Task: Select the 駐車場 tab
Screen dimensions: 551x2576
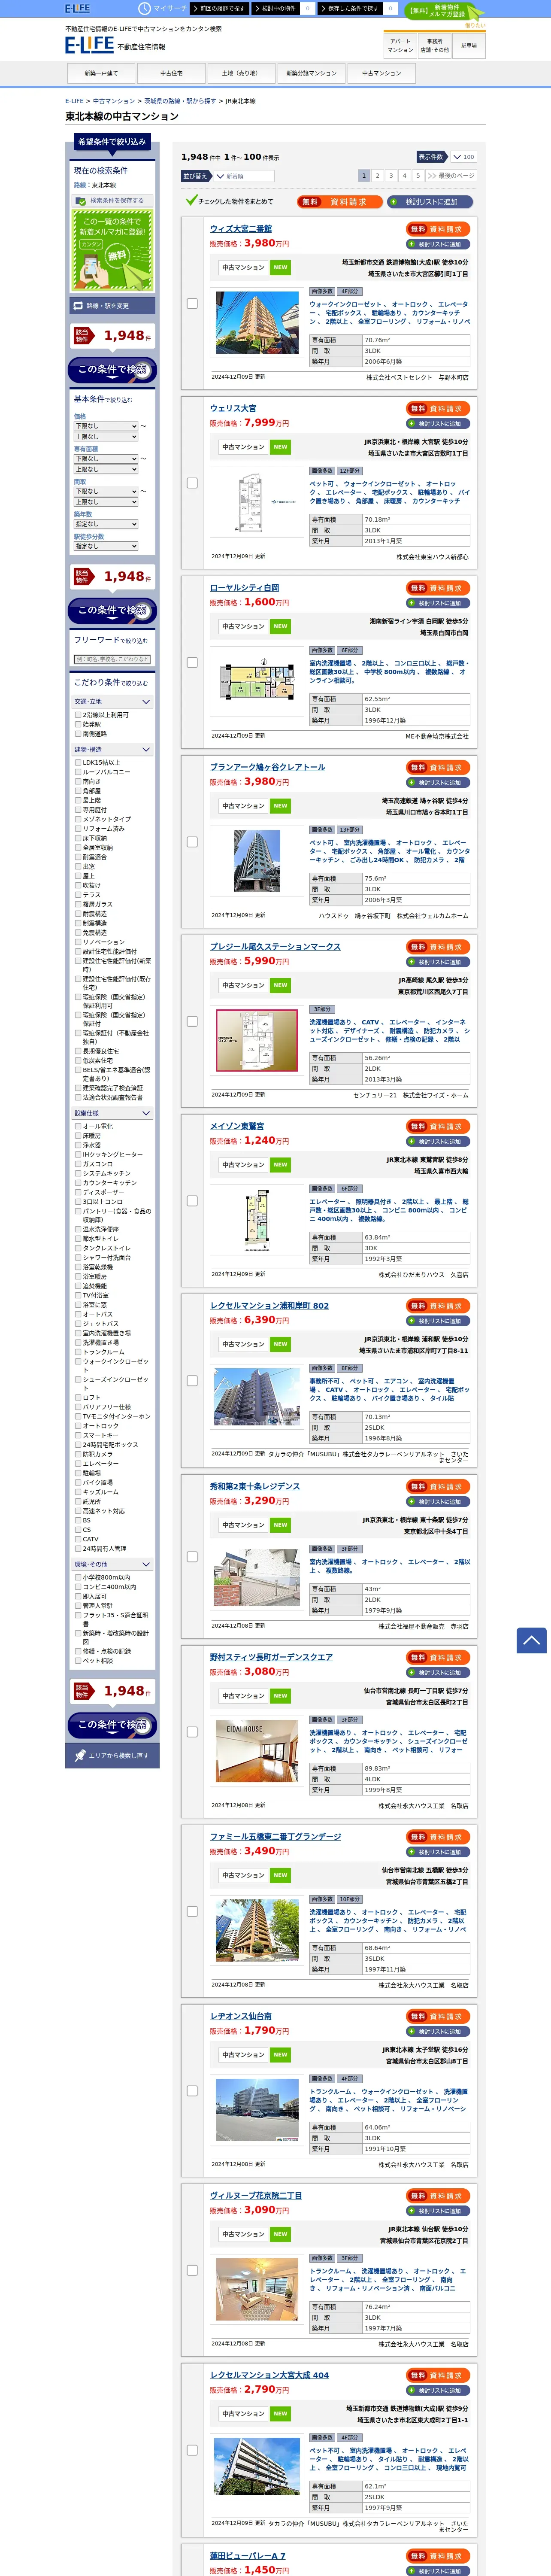Action: [469, 46]
